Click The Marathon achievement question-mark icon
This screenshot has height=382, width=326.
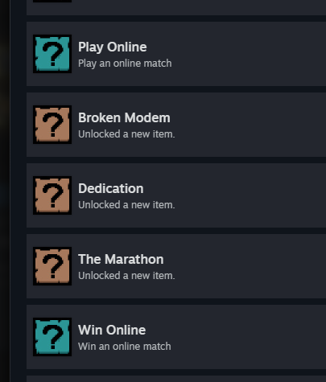[52, 266]
